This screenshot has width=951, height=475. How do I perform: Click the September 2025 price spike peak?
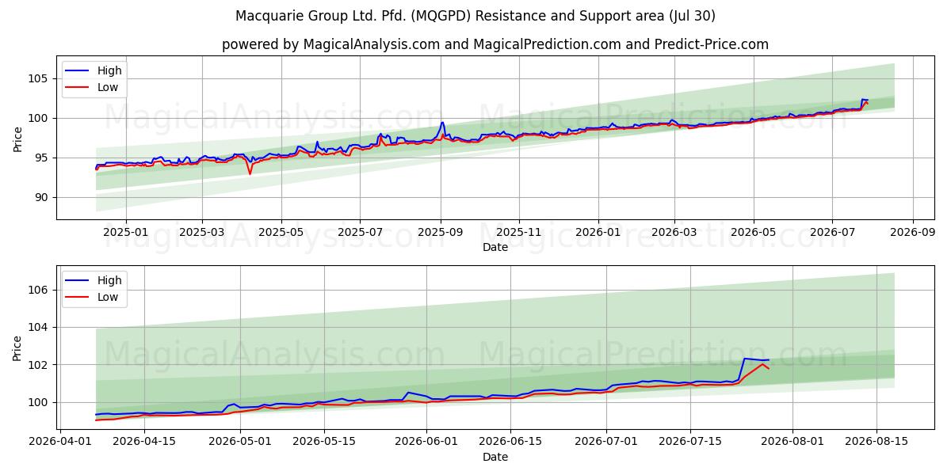tap(442, 123)
